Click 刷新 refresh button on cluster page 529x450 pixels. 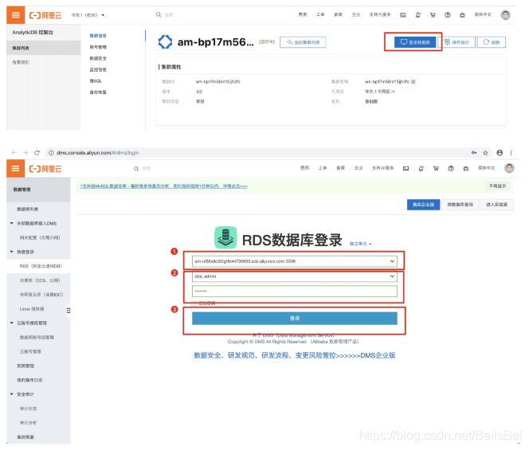click(492, 42)
